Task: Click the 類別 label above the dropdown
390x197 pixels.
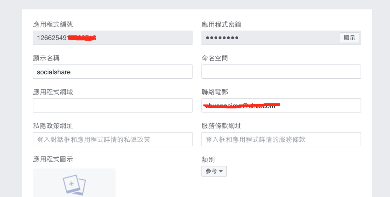Action: (208, 159)
